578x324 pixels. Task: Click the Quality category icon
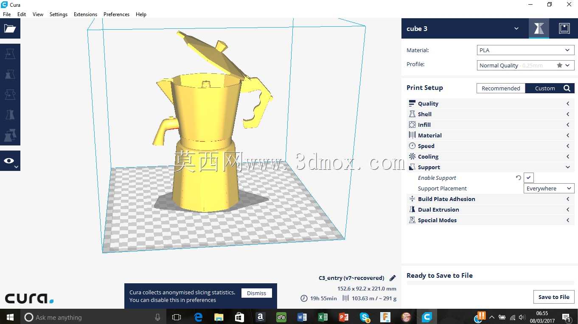pyautogui.click(x=412, y=103)
